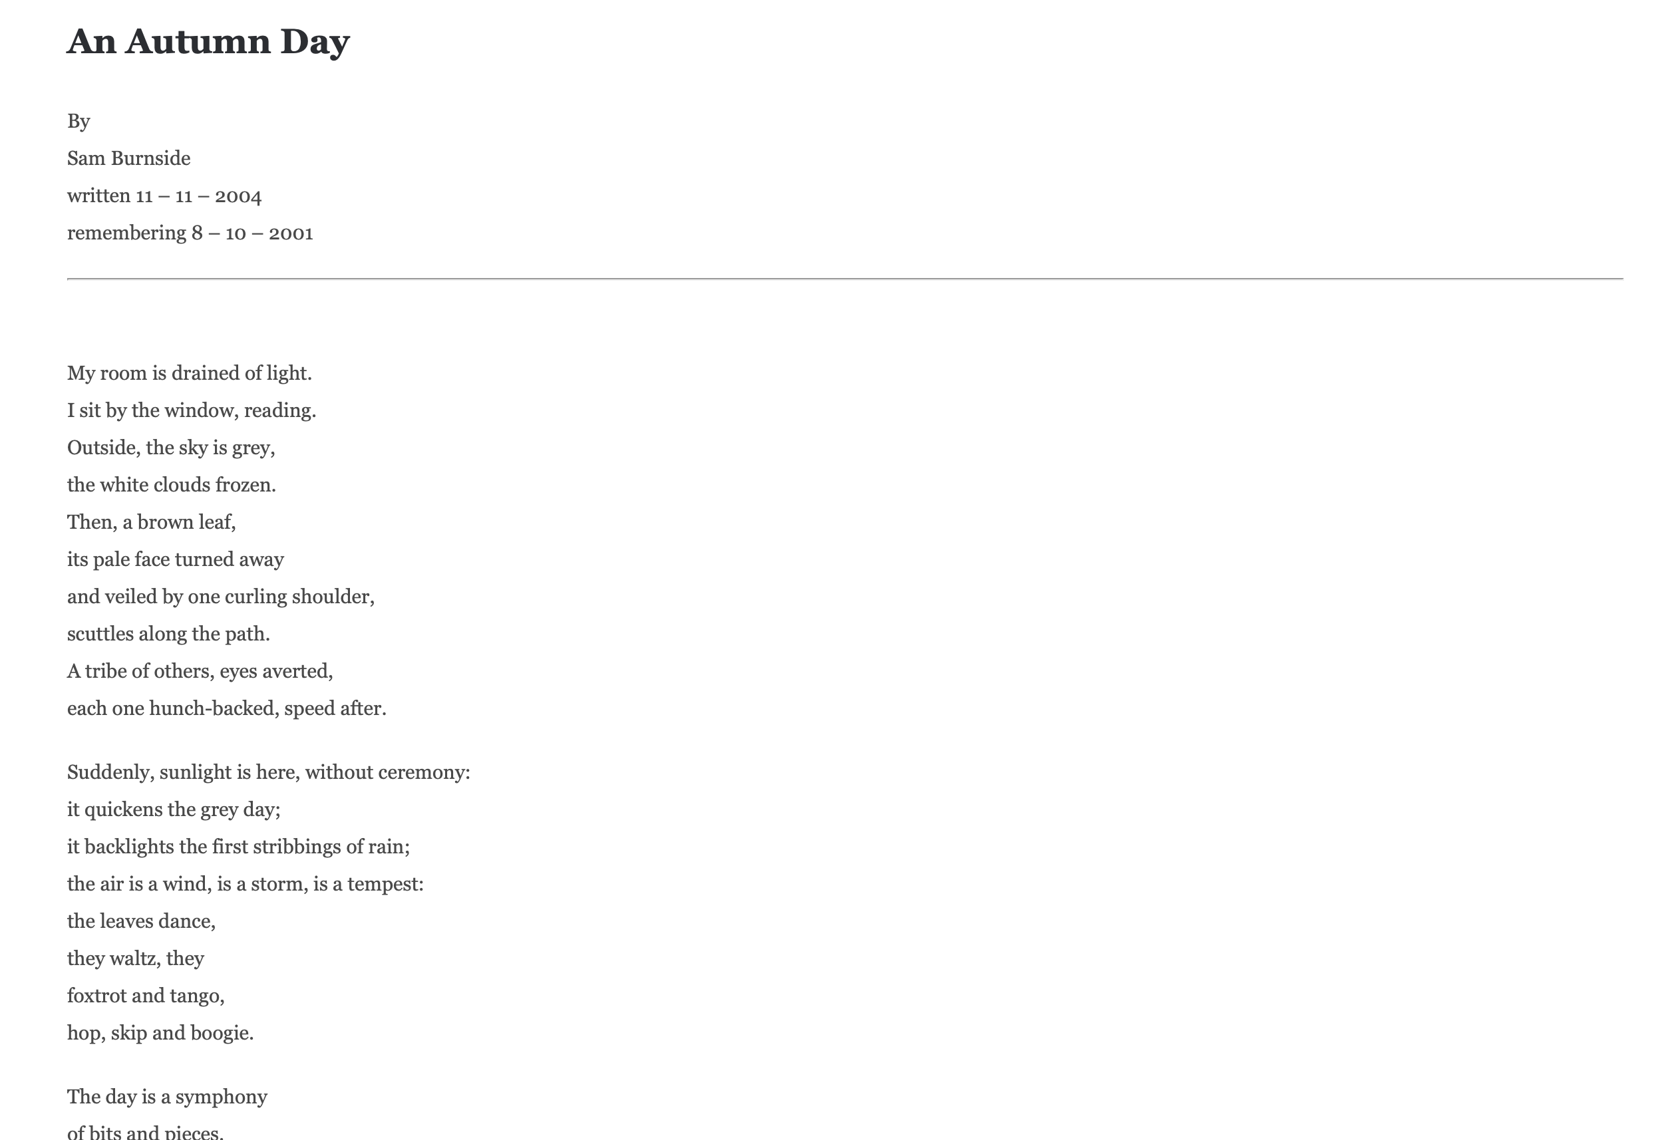Click the line "Then, a brown leaf,"
Screen dimensions: 1654x1140
click(152, 522)
